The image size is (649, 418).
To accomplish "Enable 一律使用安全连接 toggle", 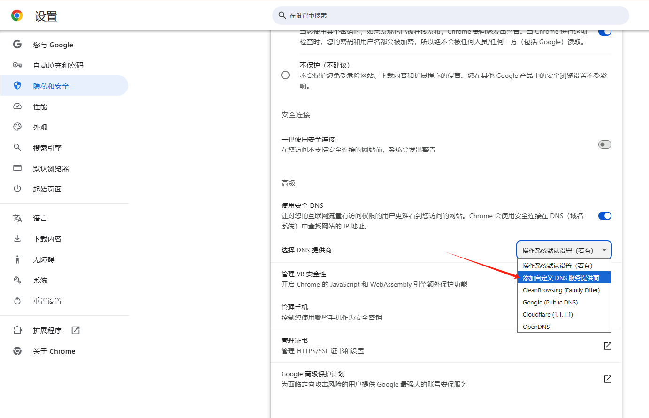I will [605, 144].
